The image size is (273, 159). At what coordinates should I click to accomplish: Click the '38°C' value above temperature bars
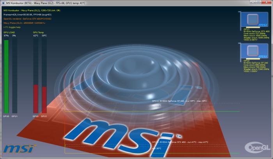(x=44, y=36)
